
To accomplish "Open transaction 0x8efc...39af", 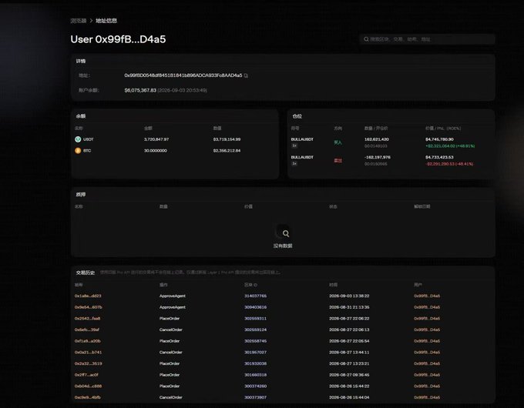I will pos(87,330).
